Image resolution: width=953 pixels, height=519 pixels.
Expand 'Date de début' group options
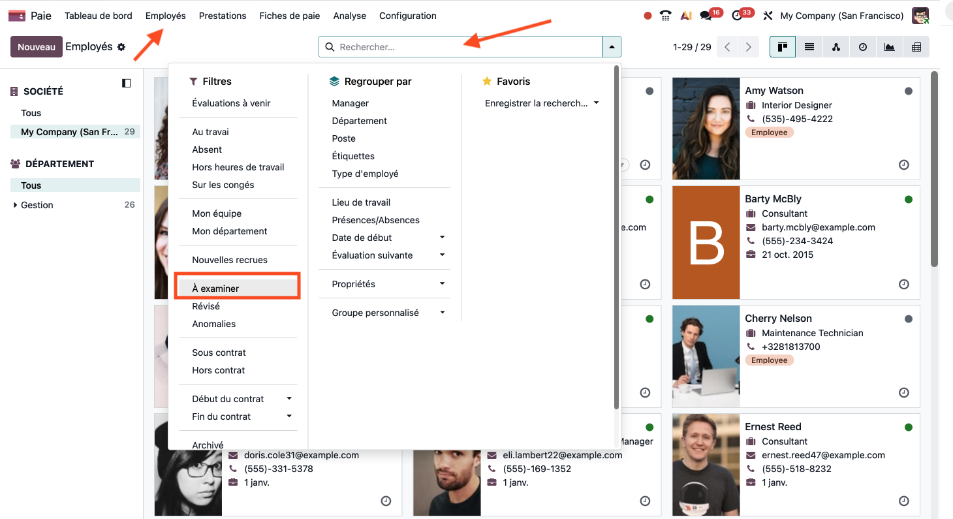point(442,238)
